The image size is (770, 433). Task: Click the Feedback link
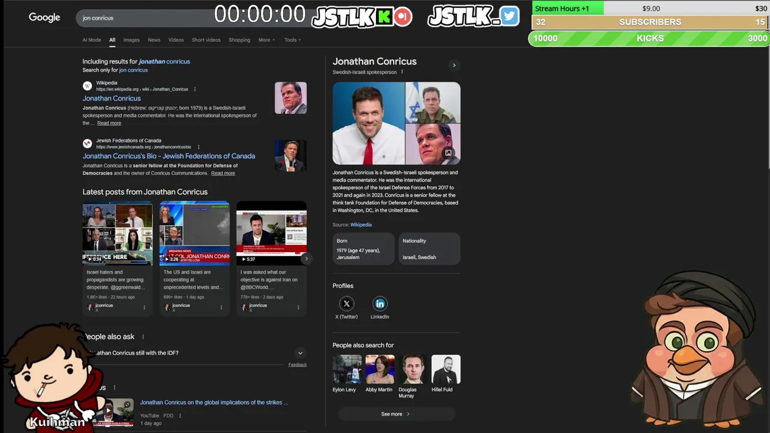(297, 364)
